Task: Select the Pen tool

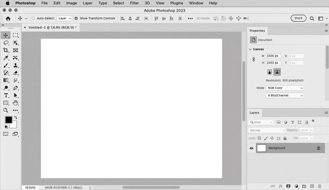Action: (16, 88)
